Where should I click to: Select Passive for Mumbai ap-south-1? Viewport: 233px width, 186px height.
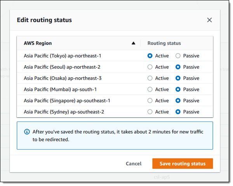178,90
